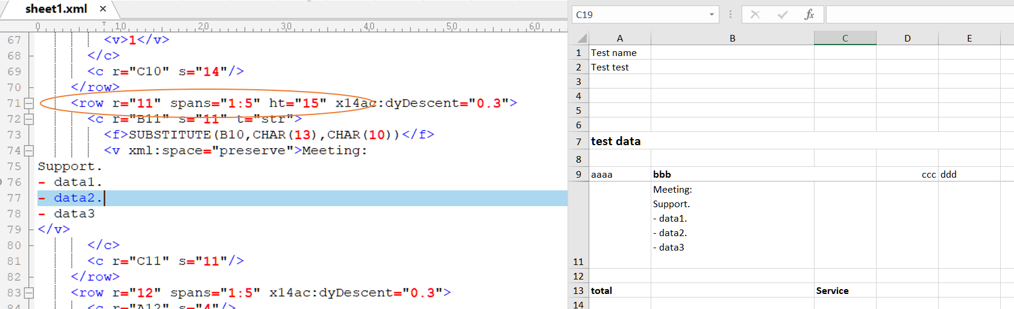Click the formula bar three-dot resize handle

pyautogui.click(x=730, y=14)
